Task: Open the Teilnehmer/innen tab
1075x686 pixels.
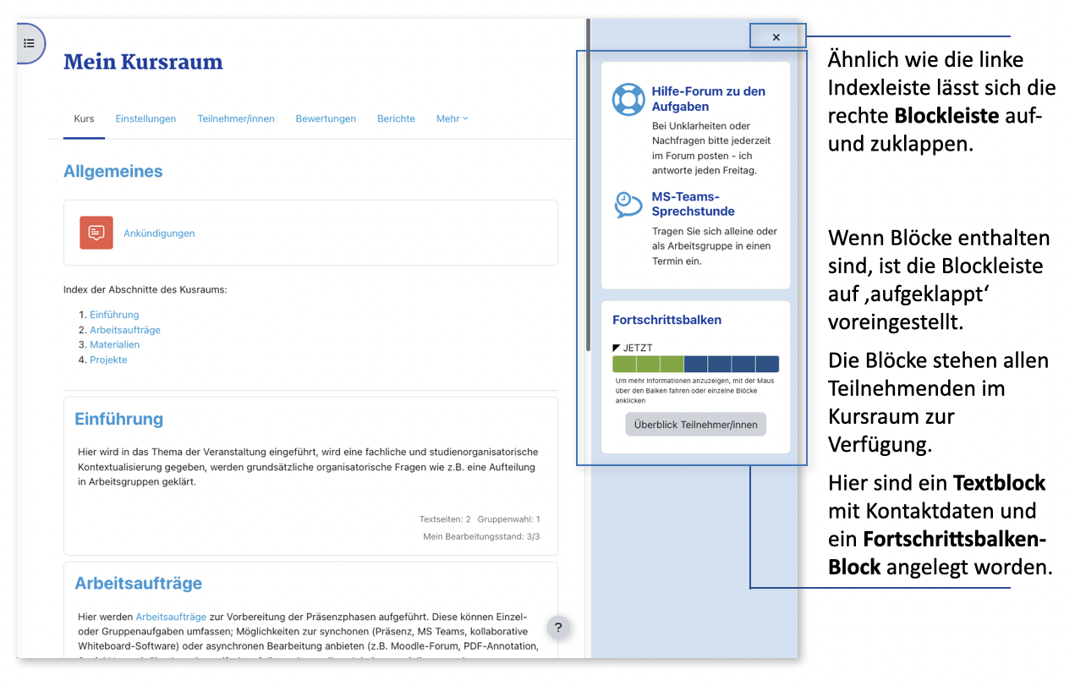Action: click(236, 119)
